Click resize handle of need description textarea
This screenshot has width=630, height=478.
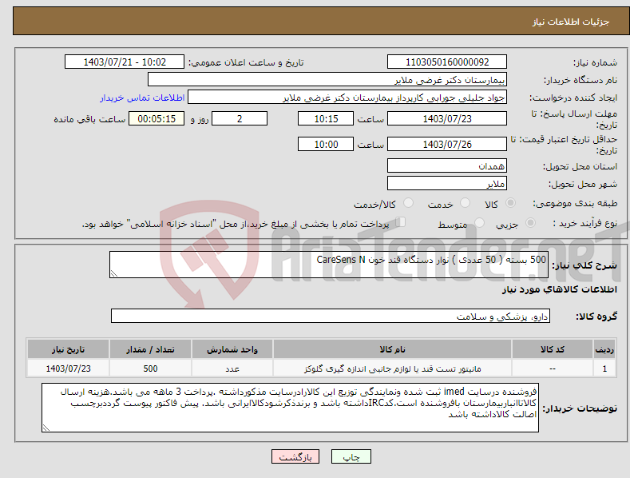(114, 273)
